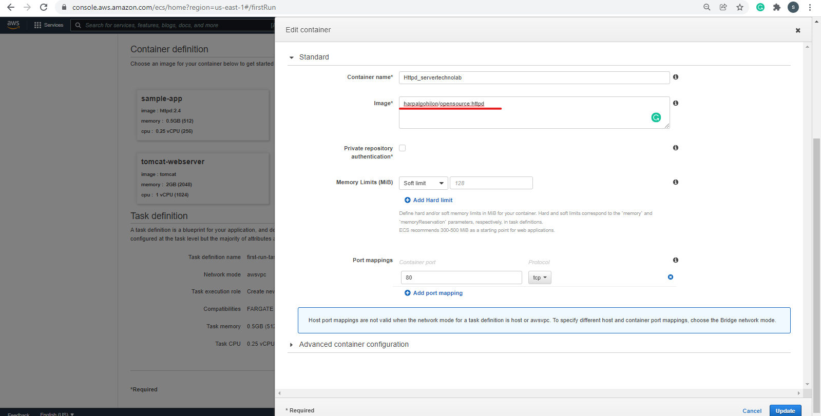Show info tooltip for Image field
The width and height of the screenshot is (821, 416).
676,103
